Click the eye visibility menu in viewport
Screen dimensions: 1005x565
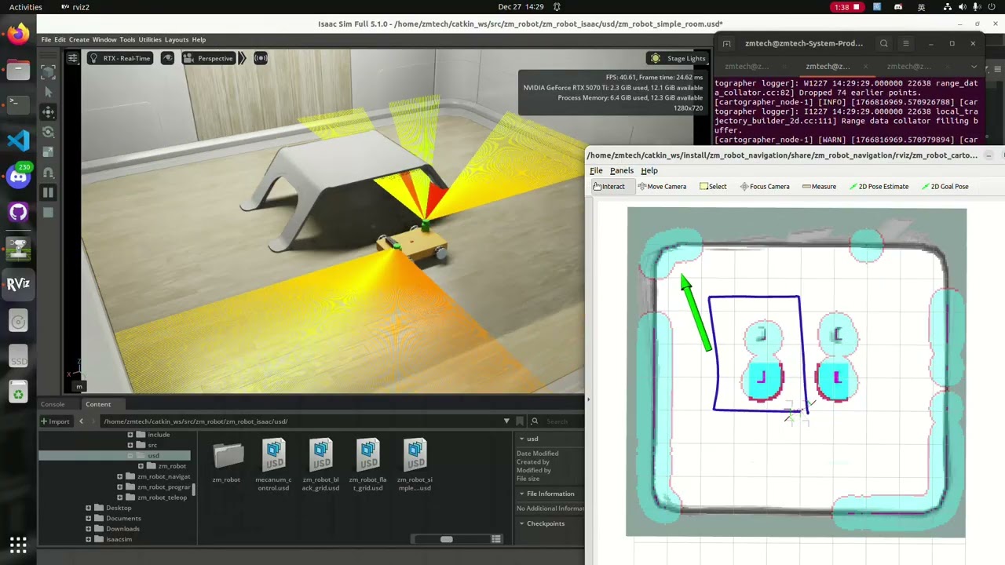[167, 58]
